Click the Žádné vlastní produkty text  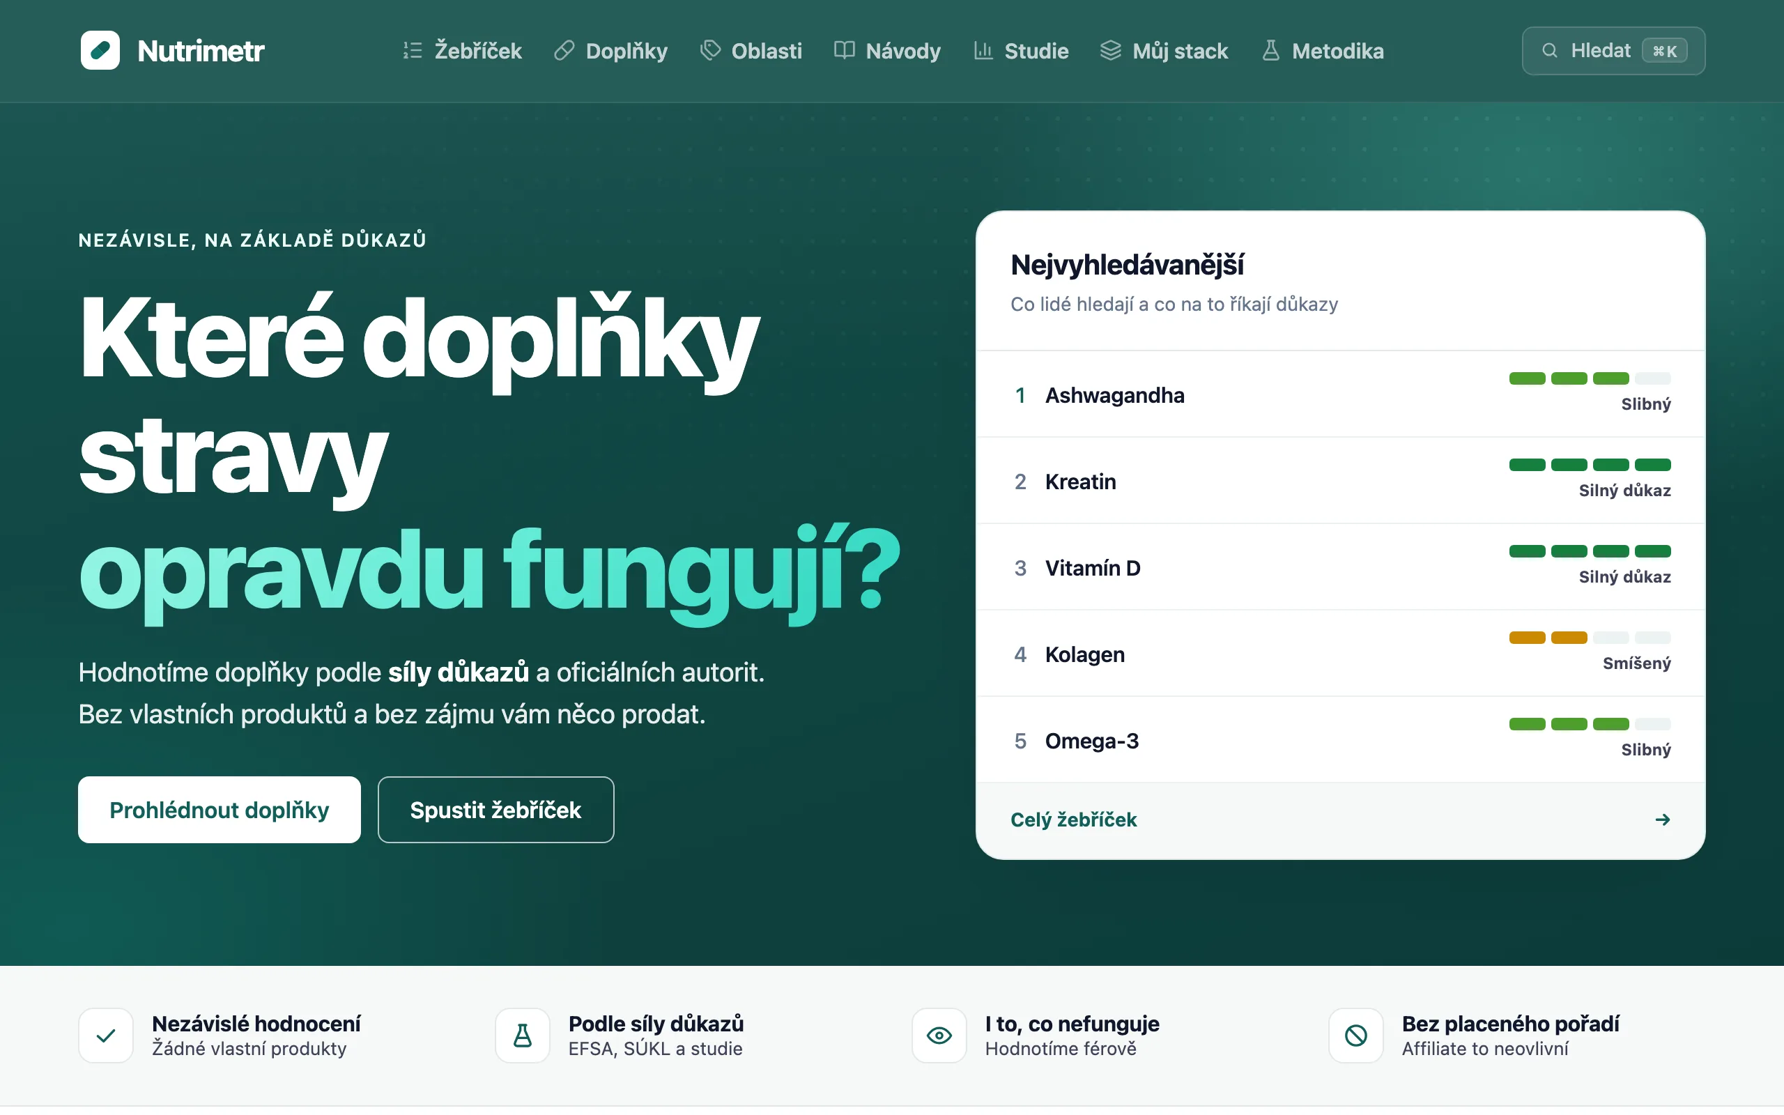(x=249, y=1049)
